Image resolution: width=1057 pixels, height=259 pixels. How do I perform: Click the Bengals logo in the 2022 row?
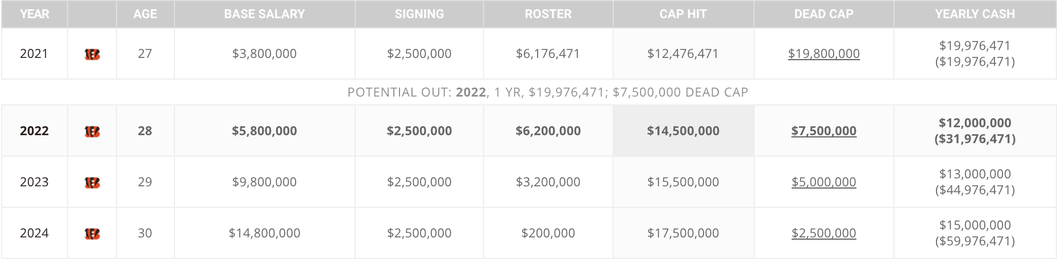click(92, 131)
